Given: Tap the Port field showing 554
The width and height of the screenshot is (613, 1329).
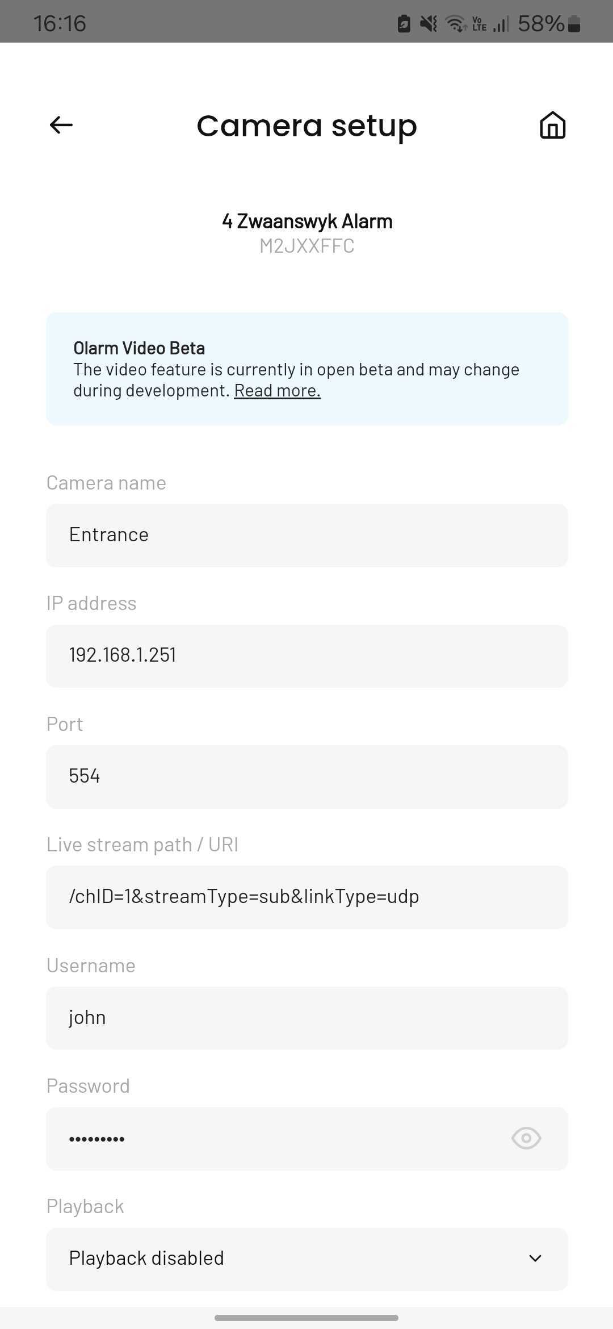Looking at the screenshot, I should click(307, 776).
